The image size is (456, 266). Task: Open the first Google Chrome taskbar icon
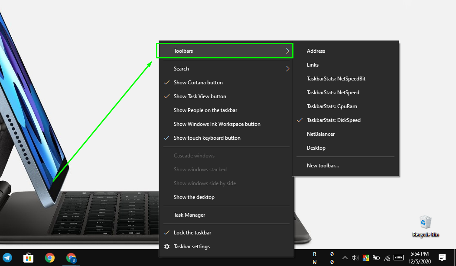(50, 258)
